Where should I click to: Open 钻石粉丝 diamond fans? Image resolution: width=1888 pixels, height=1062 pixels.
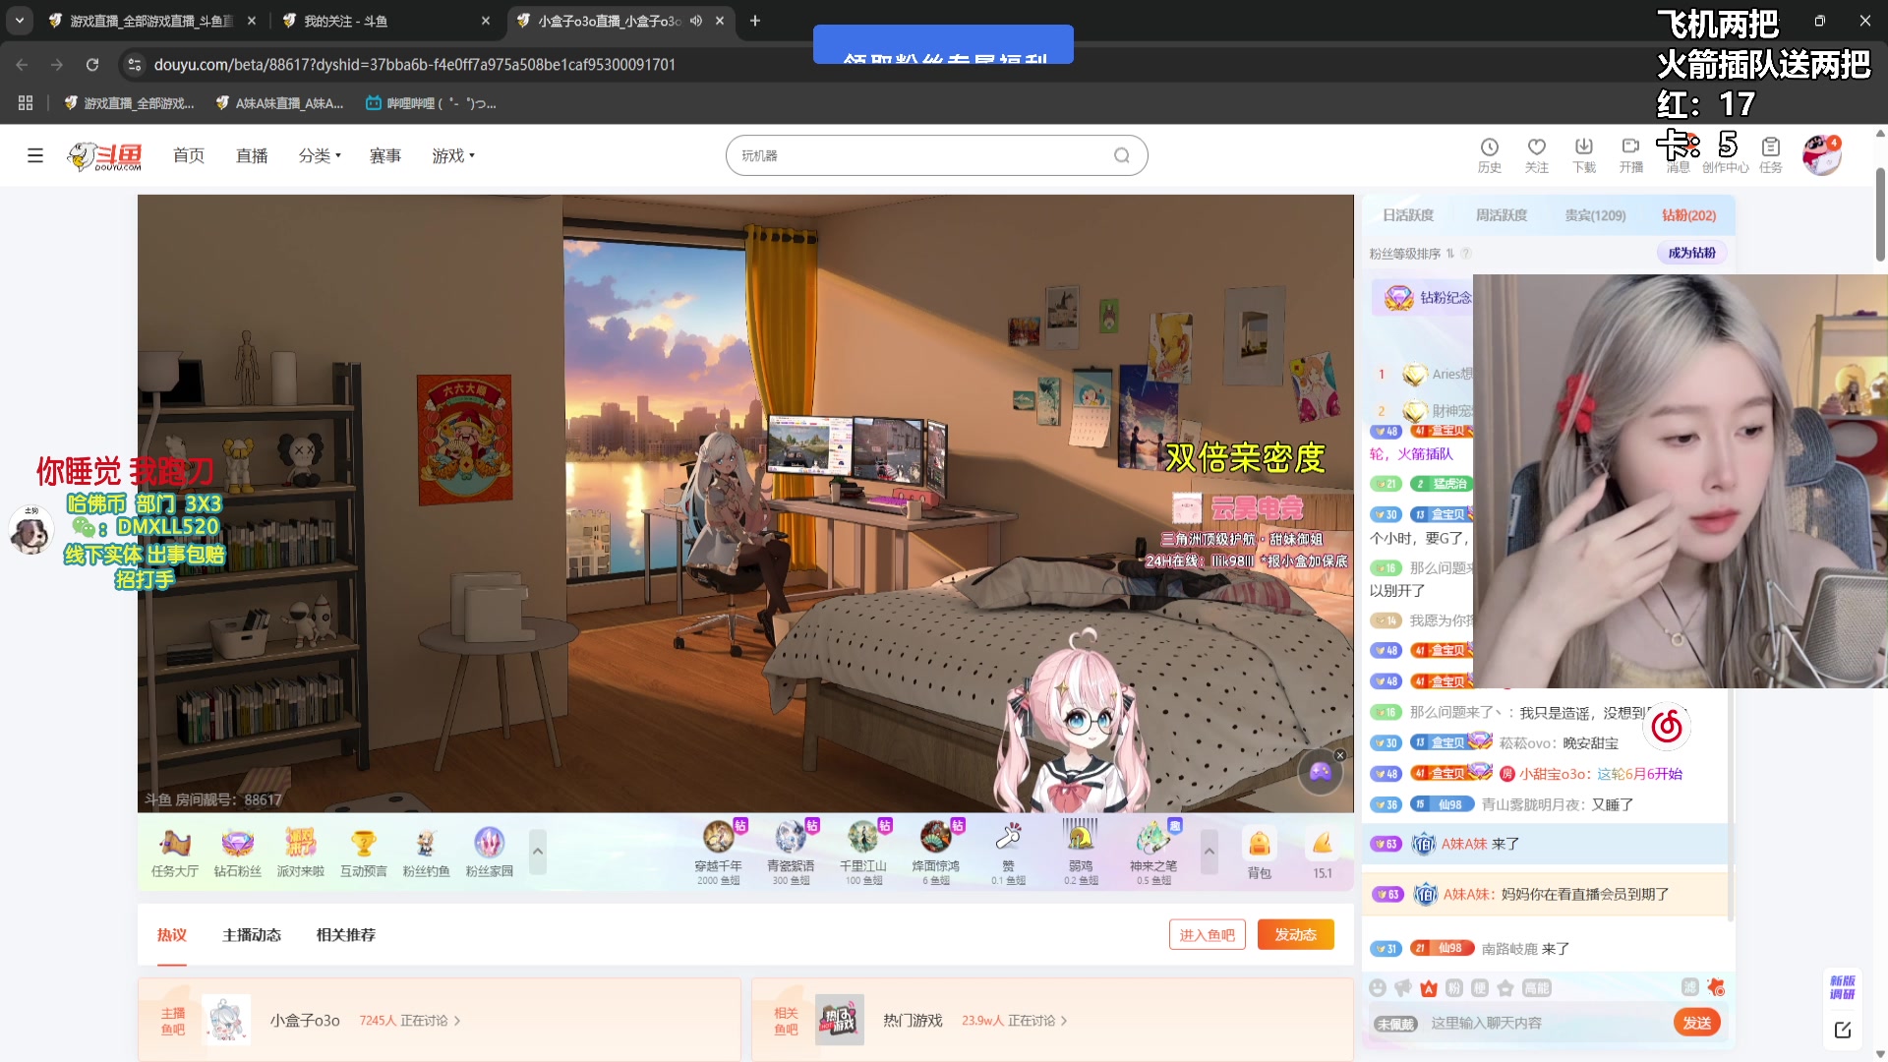pos(238,852)
